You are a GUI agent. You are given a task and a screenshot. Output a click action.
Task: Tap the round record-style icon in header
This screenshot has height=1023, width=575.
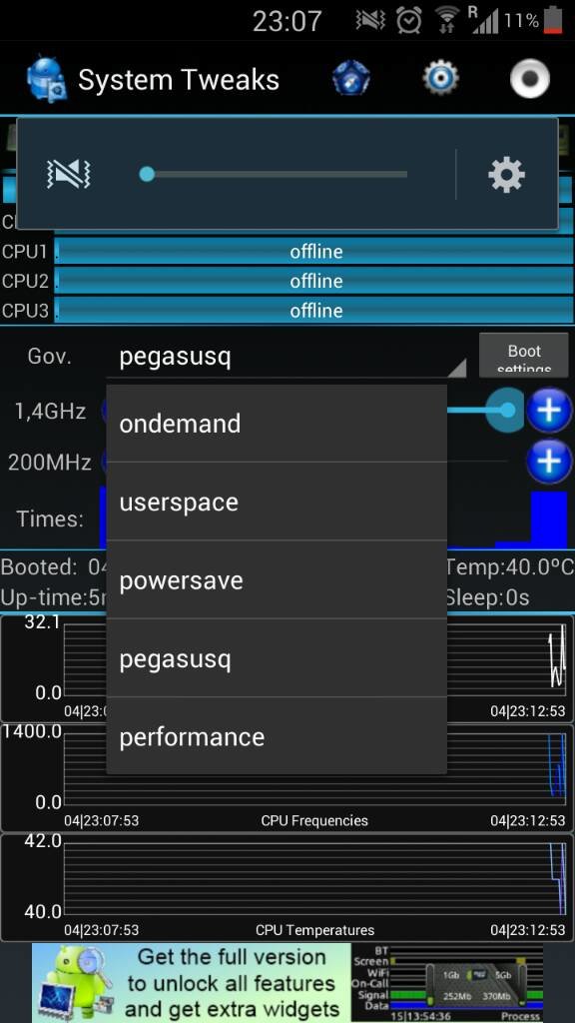529,79
